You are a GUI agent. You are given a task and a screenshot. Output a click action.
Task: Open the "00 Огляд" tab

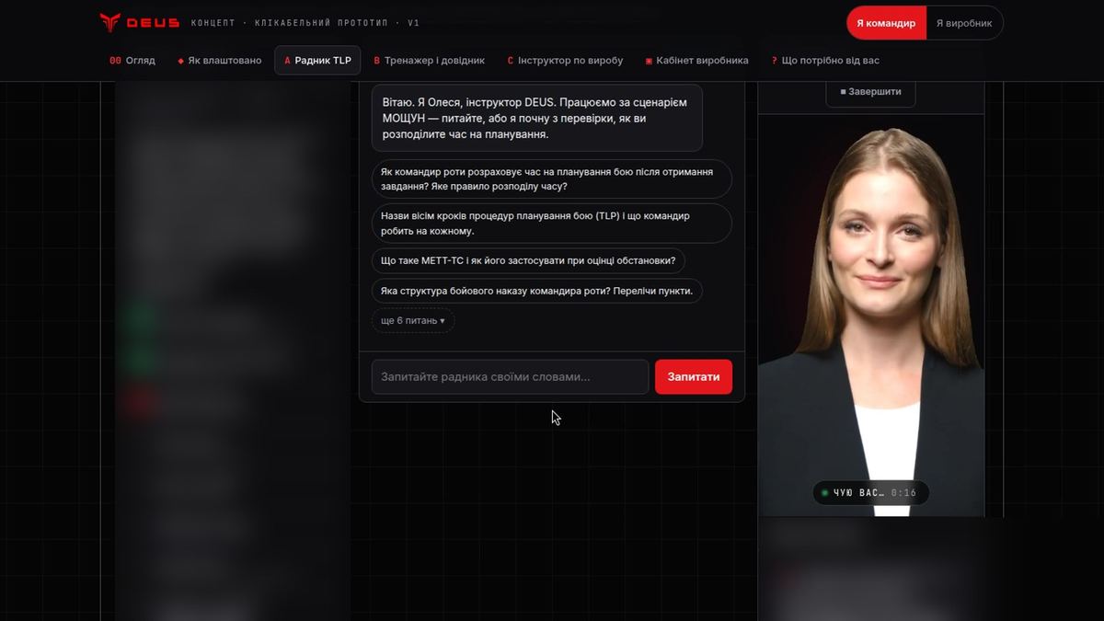click(132, 61)
